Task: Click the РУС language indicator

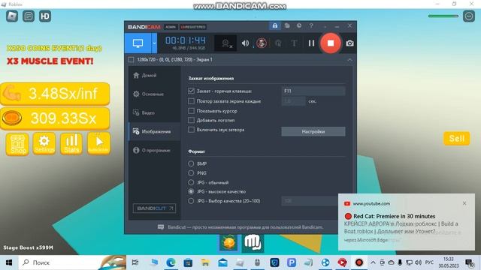Action: pos(429,262)
